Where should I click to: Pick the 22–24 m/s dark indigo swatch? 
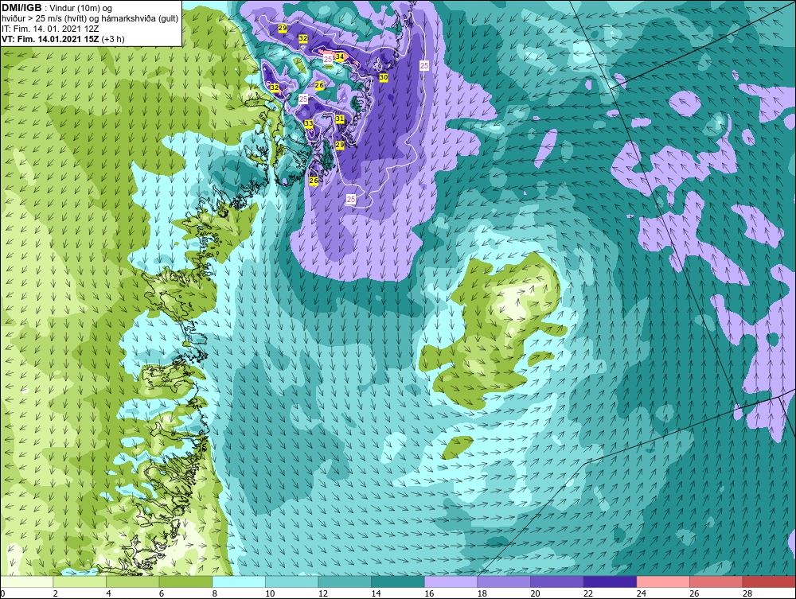coord(610,581)
